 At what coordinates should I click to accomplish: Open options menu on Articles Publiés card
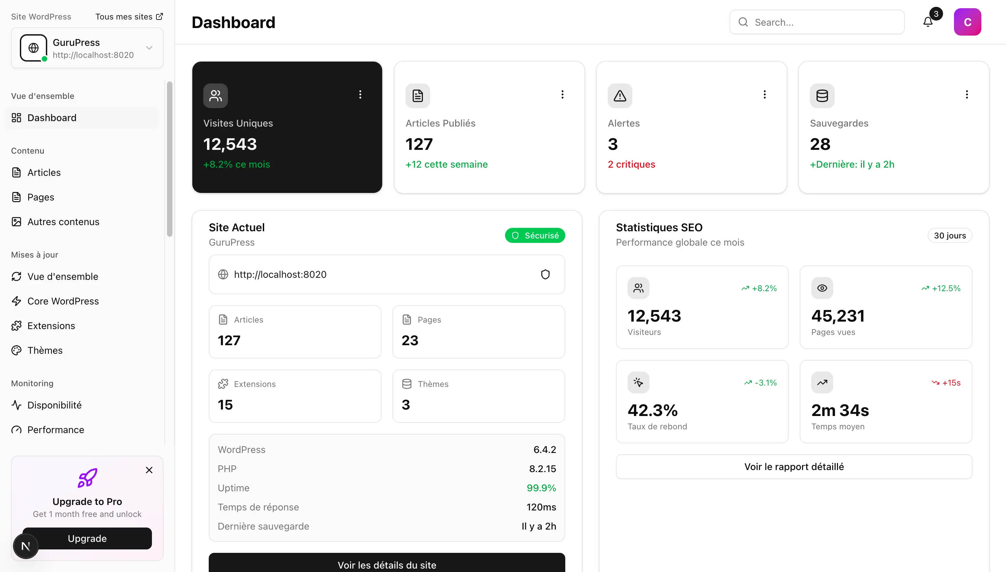(x=562, y=94)
